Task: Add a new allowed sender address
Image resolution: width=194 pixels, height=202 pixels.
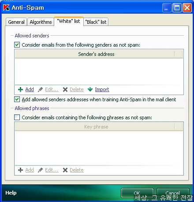Action: (x=30, y=89)
